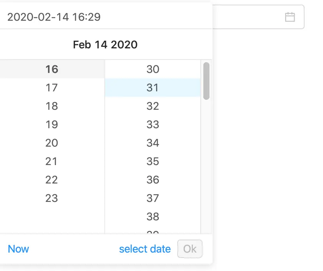This screenshot has height=271, width=323.
Task: Select hour 17 in hour column
Action: coord(51,88)
